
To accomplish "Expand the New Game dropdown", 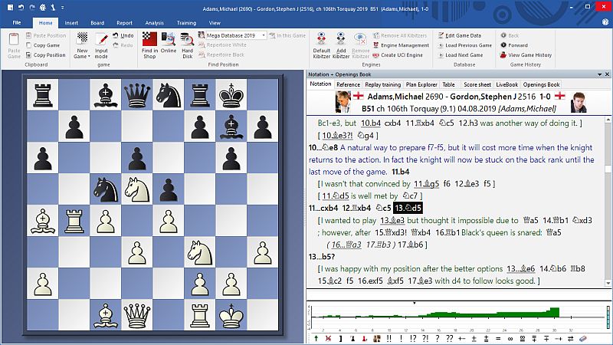I will pyautogui.click(x=80, y=56).
